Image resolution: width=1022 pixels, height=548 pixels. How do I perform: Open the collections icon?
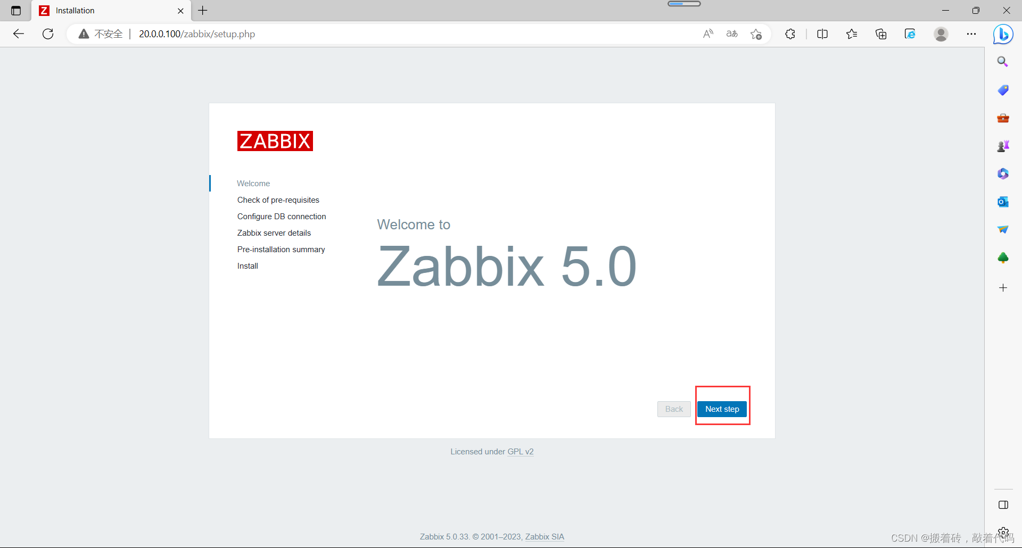[x=881, y=34]
